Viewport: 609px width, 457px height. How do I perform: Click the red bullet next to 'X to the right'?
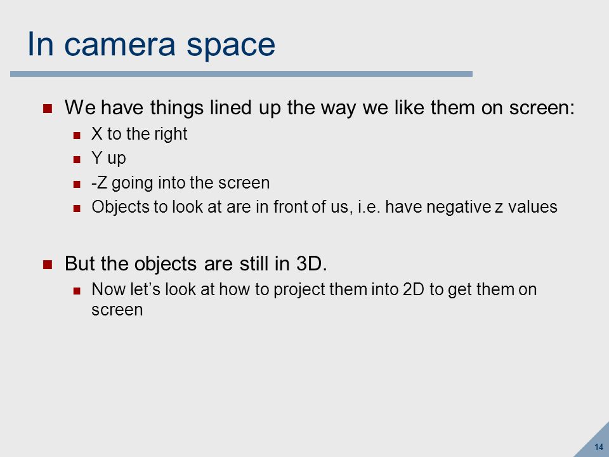point(77,135)
